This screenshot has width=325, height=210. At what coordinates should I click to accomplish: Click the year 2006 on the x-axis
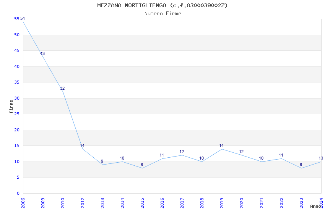tap(23, 203)
